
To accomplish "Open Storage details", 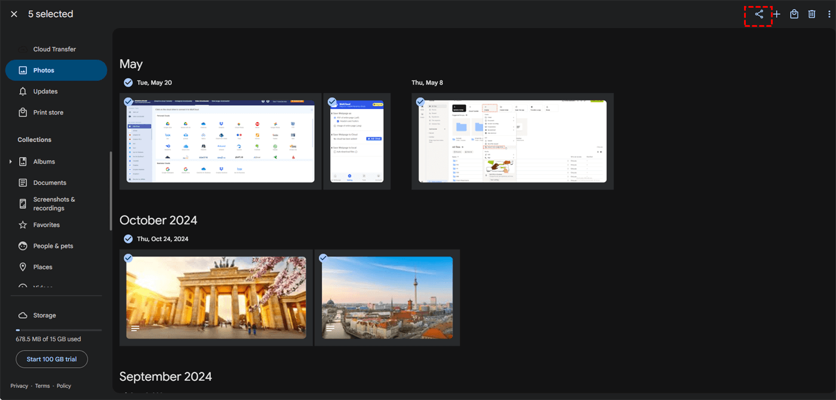I will tap(44, 315).
